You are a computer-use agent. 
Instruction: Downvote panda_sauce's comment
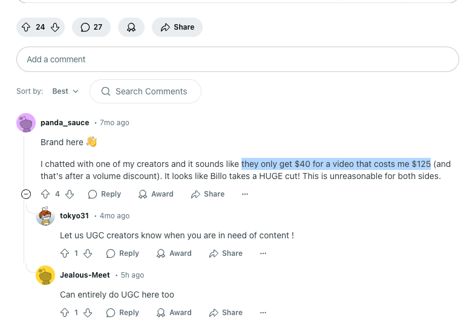click(70, 194)
